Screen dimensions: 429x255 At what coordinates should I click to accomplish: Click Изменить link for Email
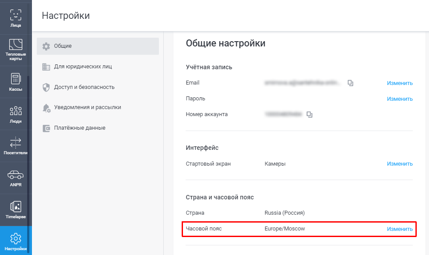(399, 83)
